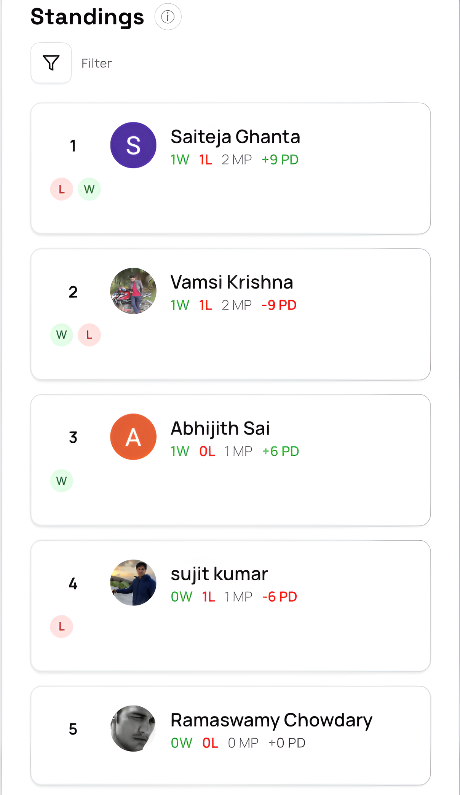Click Abhijith Sai's orange A avatar

133,437
